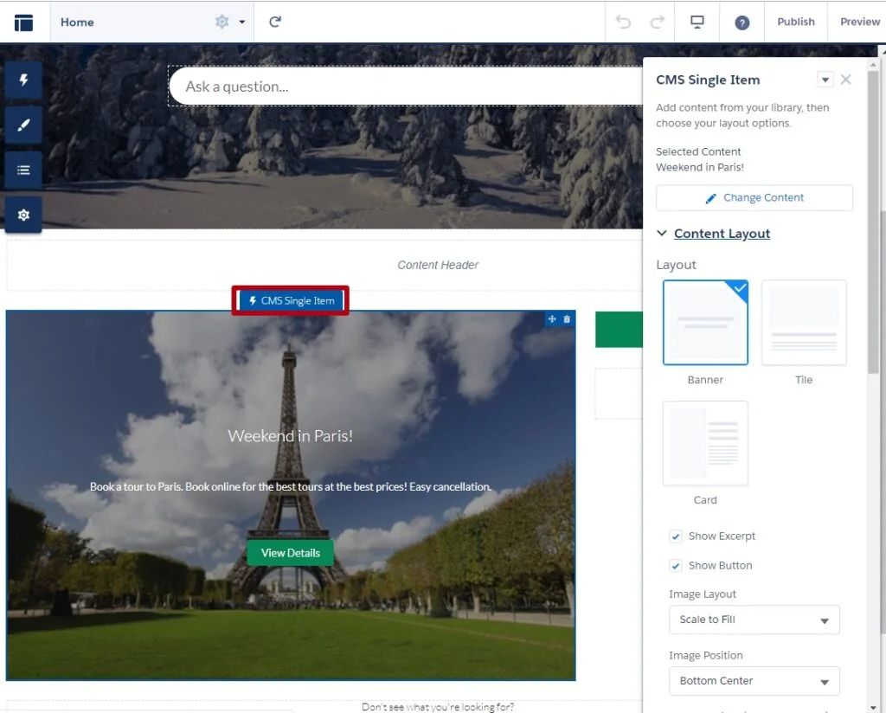The width and height of the screenshot is (886, 713).
Task: Open the Settings gear in left sidebar
Action: 23,215
